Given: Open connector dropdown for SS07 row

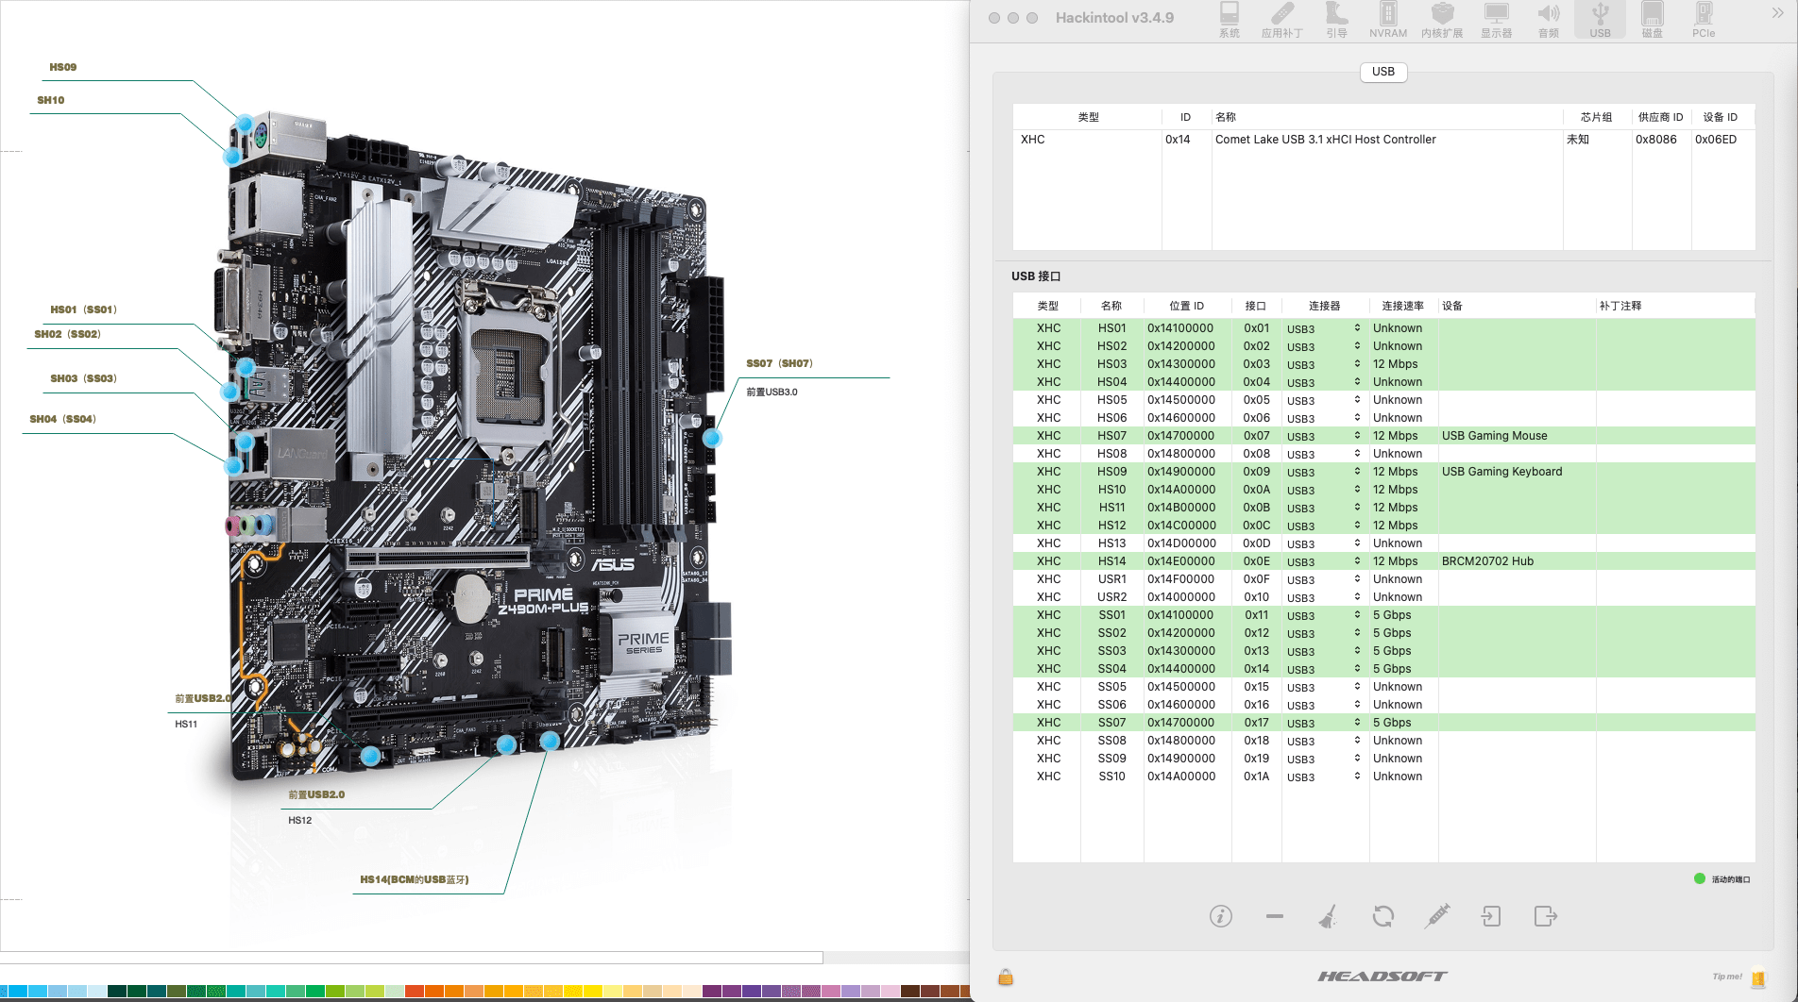Looking at the screenshot, I should 1324,723.
